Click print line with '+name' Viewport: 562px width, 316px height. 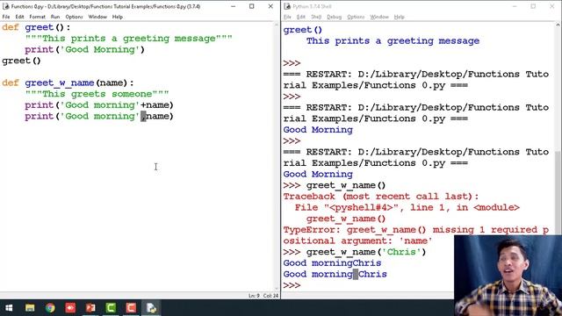(99, 105)
